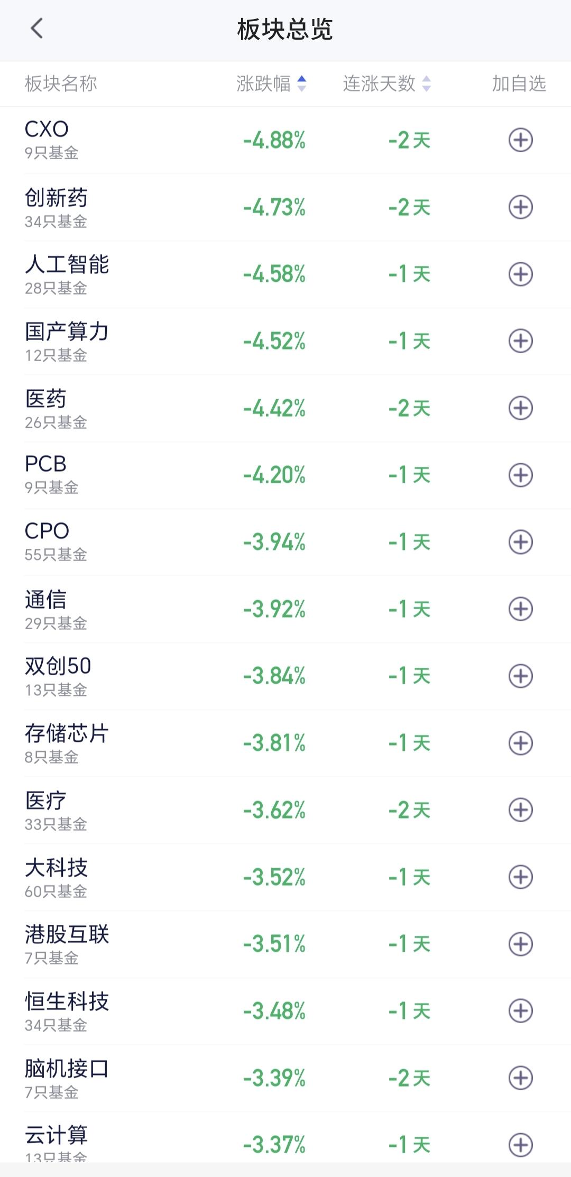Screen dimensions: 571x1177
Task: Open 恒生科技 sector entry
Action: click(285, 1011)
